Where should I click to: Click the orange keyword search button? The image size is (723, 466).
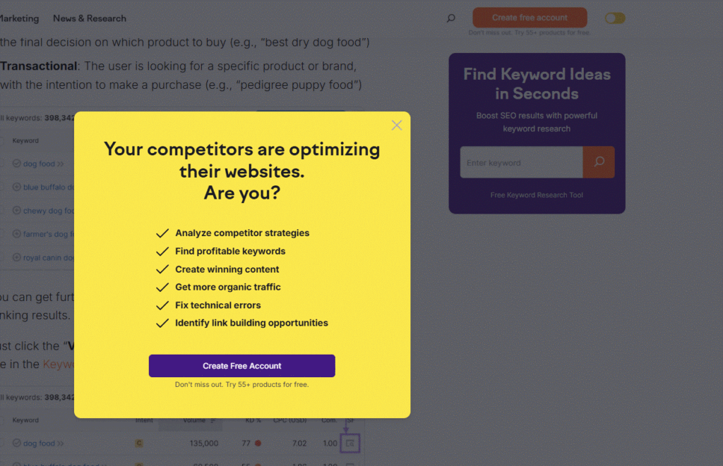599,162
